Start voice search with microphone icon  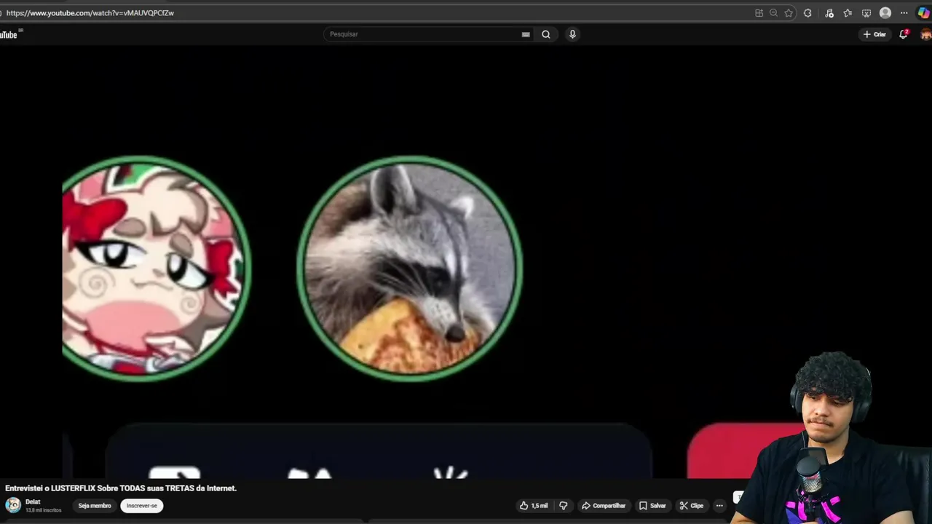coord(572,34)
